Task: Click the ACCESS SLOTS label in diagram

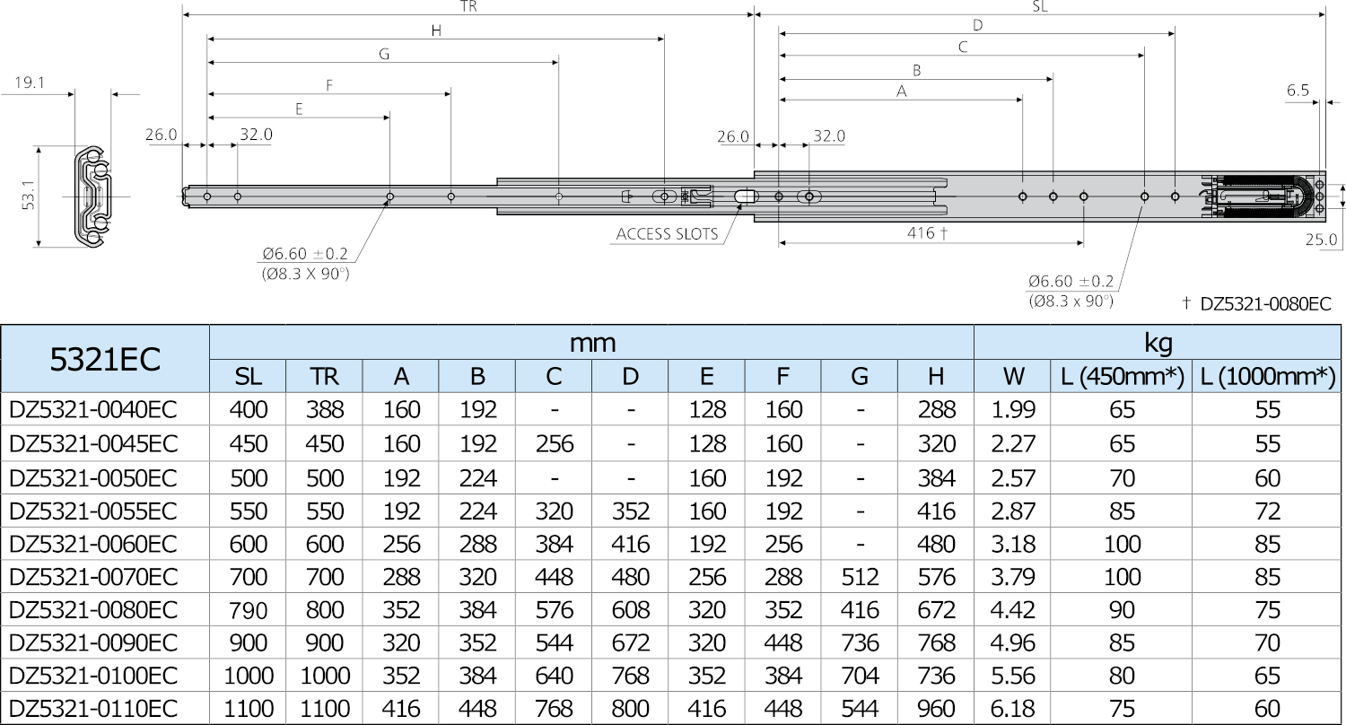Action: coord(667,234)
